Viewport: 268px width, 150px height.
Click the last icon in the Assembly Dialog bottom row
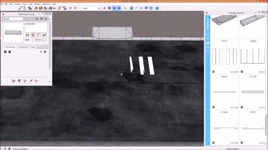point(36,81)
